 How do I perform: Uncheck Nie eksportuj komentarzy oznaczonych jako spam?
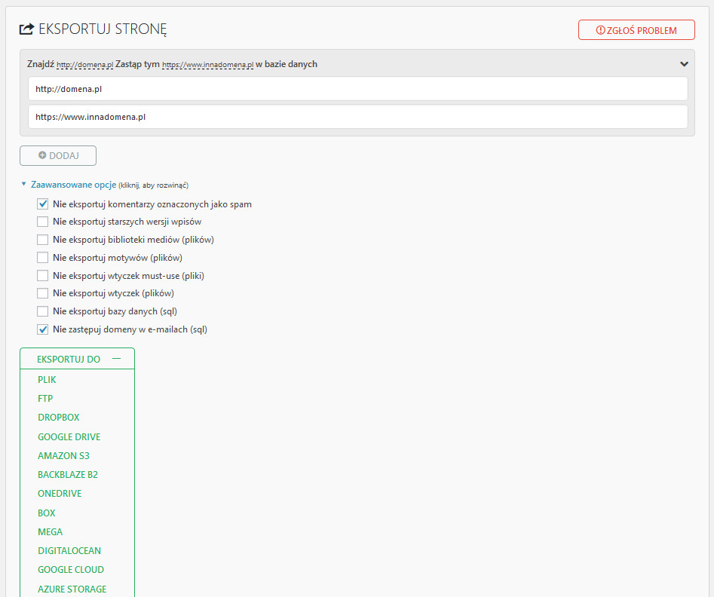[42, 204]
